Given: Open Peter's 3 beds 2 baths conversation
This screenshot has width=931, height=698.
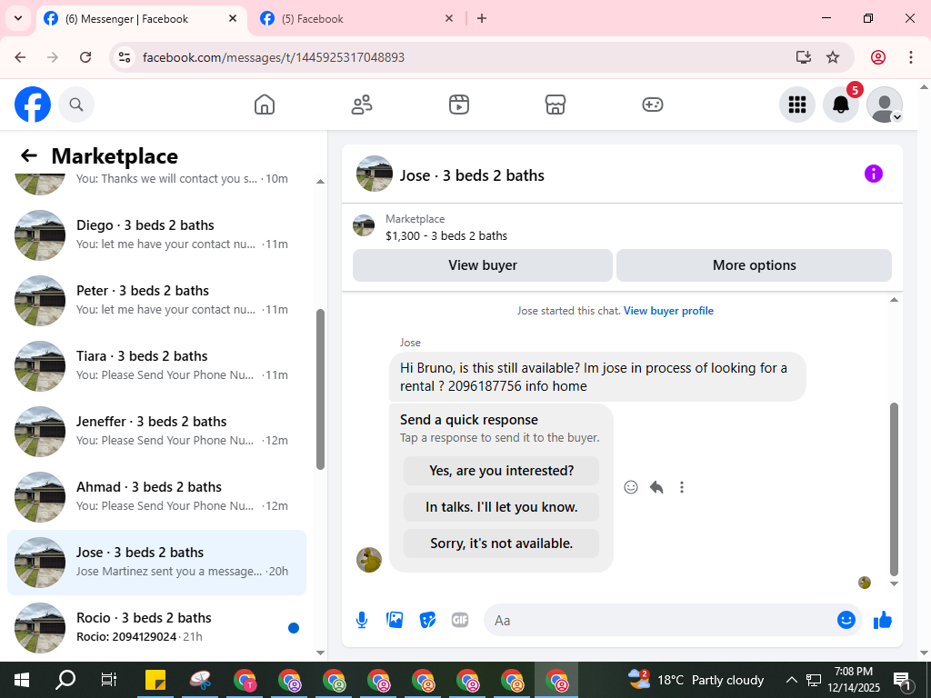Looking at the screenshot, I should pyautogui.click(x=156, y=300).
